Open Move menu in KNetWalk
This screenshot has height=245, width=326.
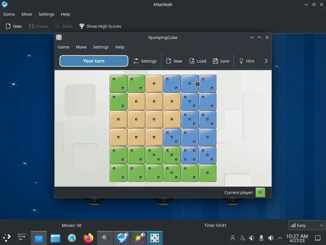click(27, 14)
